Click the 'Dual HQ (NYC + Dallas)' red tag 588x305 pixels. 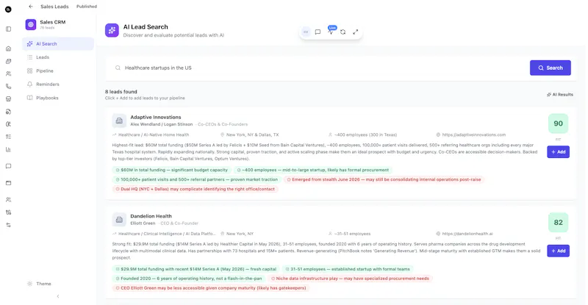(x=195, y=189)
